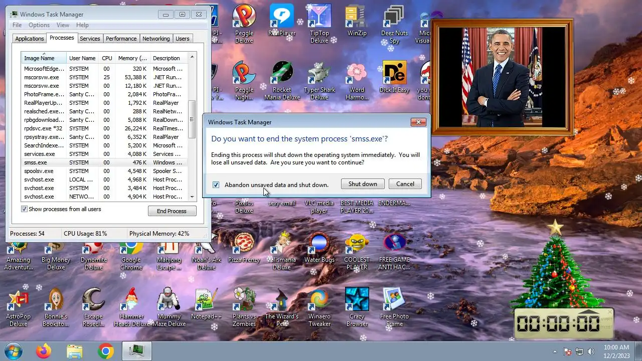Open Mummy Maze Deluxe icon

[169, 307]
